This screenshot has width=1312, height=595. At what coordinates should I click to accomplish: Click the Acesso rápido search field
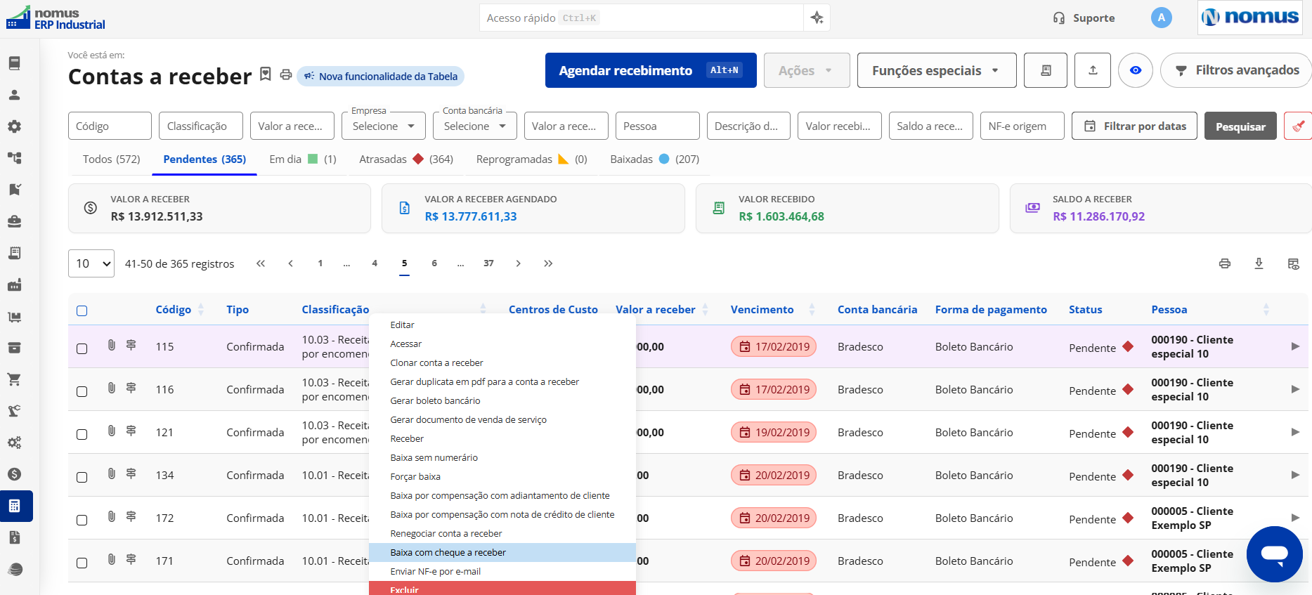click(642, 18)
